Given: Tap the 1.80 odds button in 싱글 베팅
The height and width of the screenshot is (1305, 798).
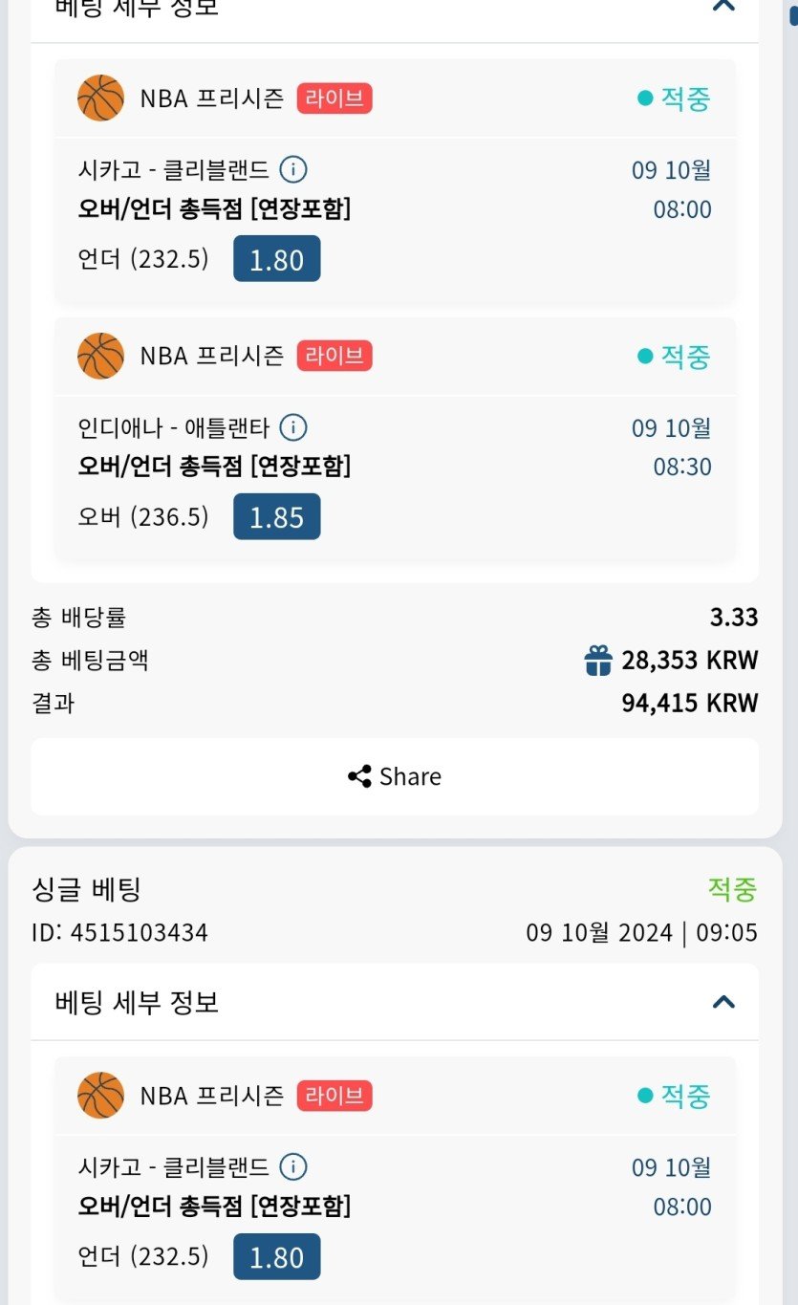Looking at the screenshot, I should 276,1256.
